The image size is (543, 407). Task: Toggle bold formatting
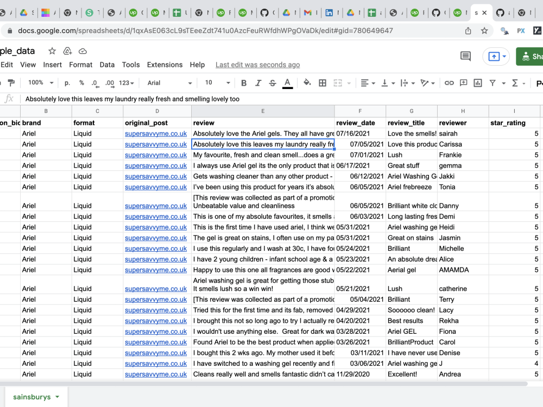click(244, 83)
